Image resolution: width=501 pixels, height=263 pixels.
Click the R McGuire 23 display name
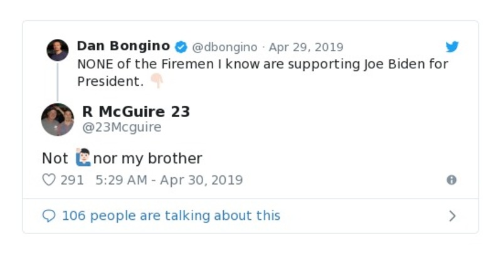[136, 111]
